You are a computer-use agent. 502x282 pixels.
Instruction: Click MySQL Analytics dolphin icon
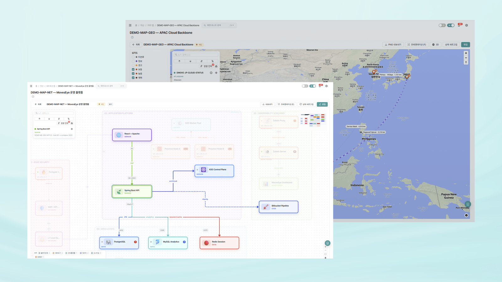click(158, 242)
